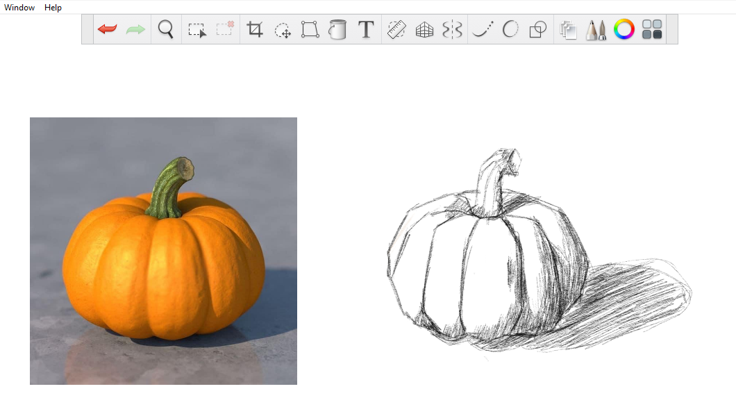The width and height of the screenshot is (736, 398).
Task: Select the Transform distort tool
Action: click(310, 30)
